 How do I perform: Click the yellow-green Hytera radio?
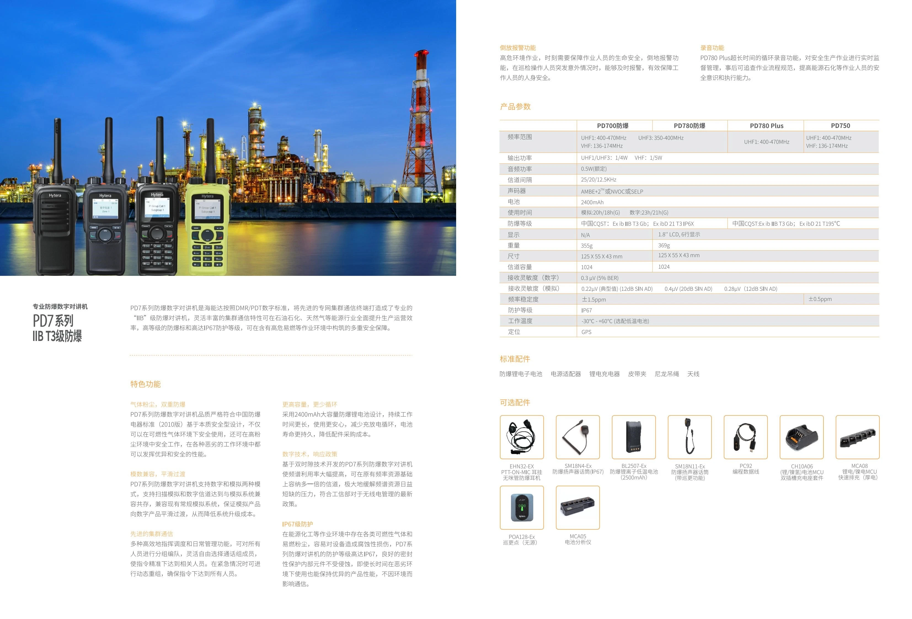[x=208, y=230]
